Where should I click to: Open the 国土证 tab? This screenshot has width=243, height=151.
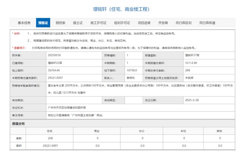pyautogui.click(x=78, y=23)
